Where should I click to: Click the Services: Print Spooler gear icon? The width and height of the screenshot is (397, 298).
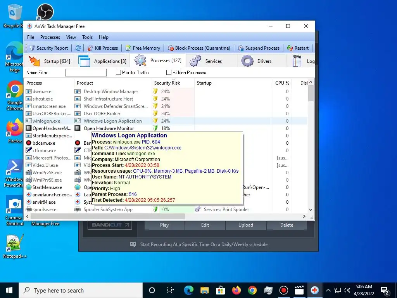[198, 209]
